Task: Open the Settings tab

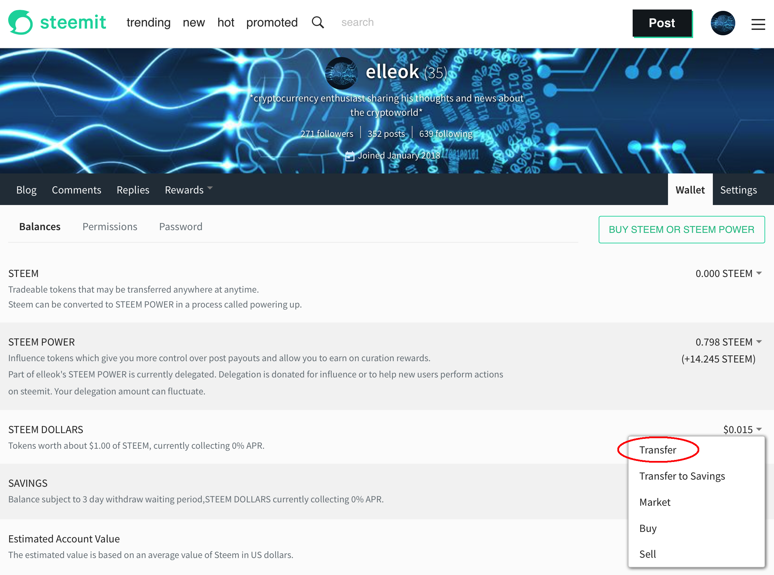Action: [x=738, y=190]
